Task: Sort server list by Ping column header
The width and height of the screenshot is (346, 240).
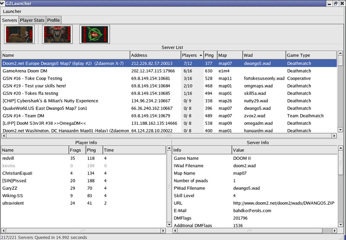Action: click(x=209, y=55)
